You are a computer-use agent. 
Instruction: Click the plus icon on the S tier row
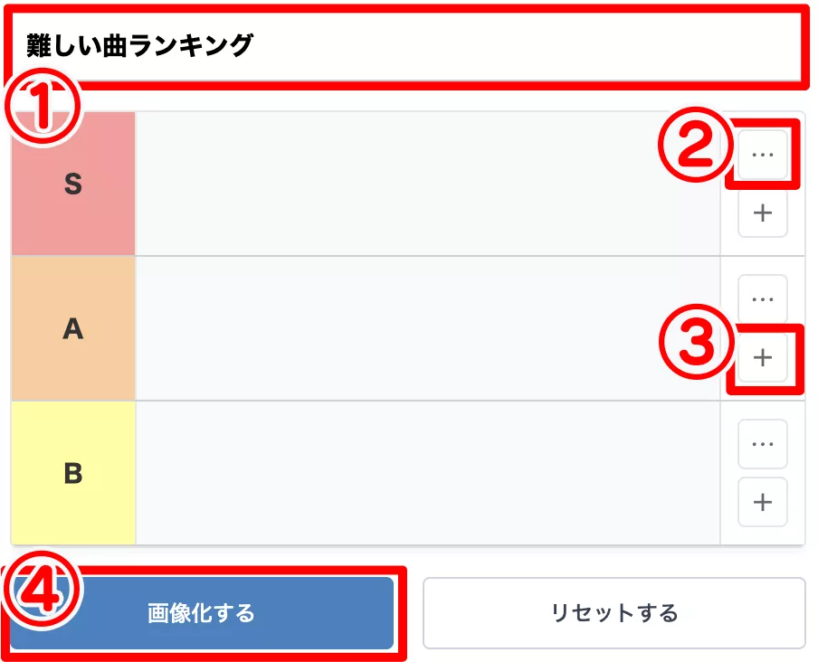pos(762,213)
